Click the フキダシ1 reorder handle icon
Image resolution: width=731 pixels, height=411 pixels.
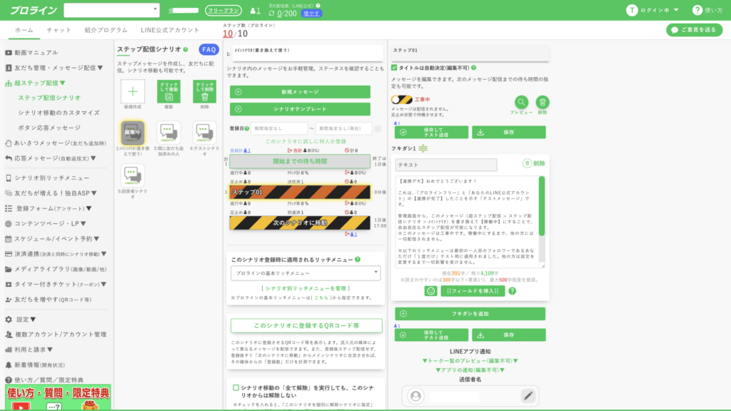[x=423, y=148]
